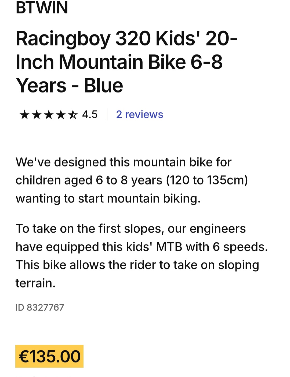Click the fourth rating star
This screenshot has width=290, height=377.
tap(61, 115)
